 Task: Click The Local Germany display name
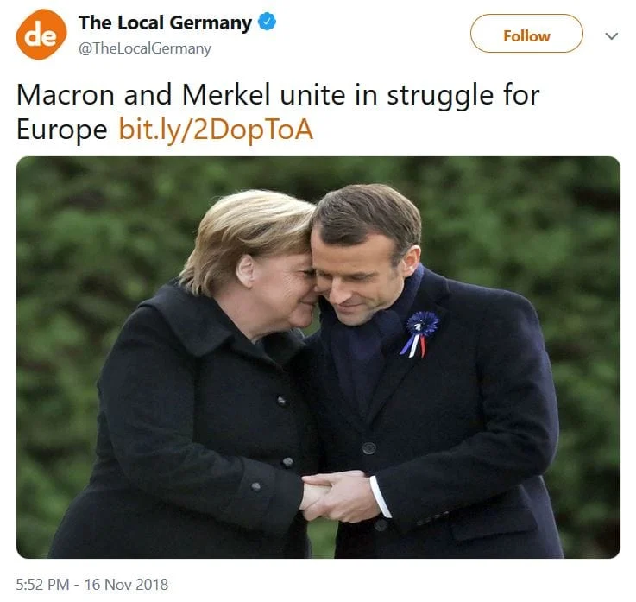point(165,22)
